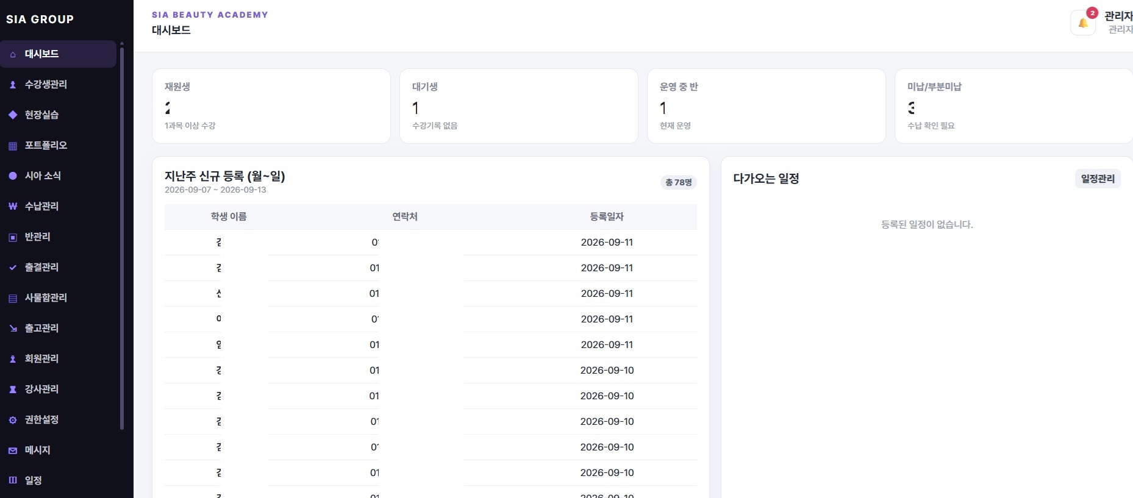
Task: Click the arrow icon beside 출고관리
Action: tap(13, 329)
